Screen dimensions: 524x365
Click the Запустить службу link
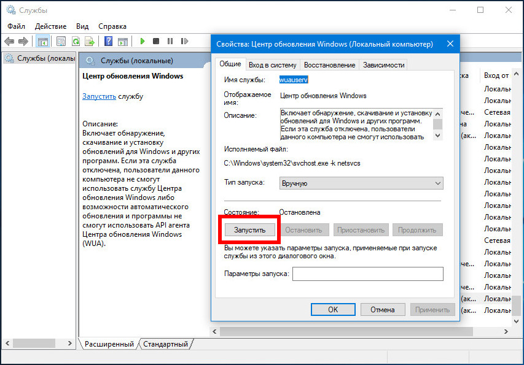[x=100, y=96]
